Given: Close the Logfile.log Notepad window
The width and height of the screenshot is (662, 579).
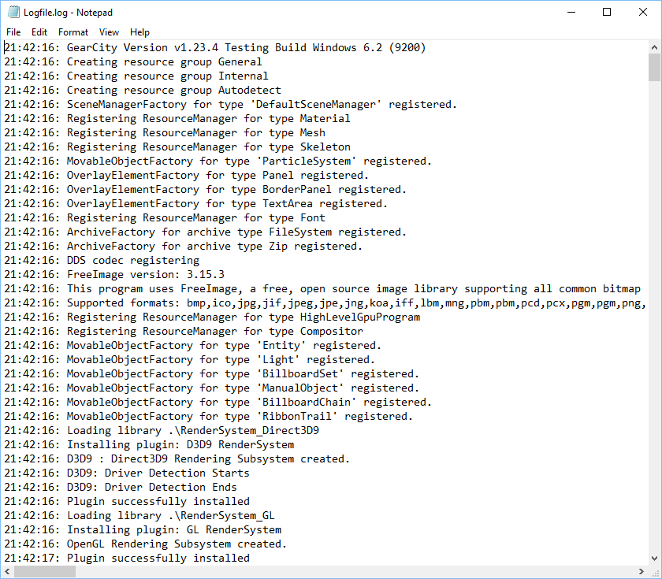Looking at the screenshot, I should pos(642,13).
